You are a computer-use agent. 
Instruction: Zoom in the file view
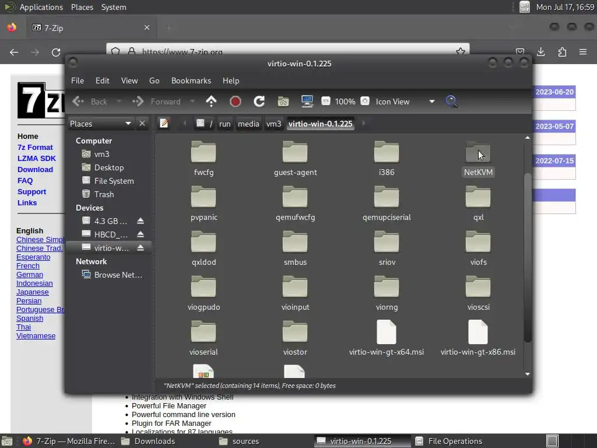[x=365, y=101]
